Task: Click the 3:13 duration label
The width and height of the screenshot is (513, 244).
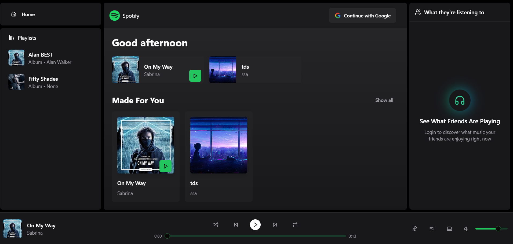Action: pos(352,236)
